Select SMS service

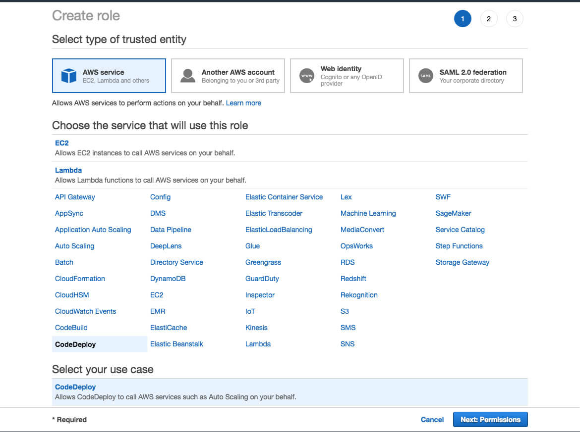coord(348,328)
